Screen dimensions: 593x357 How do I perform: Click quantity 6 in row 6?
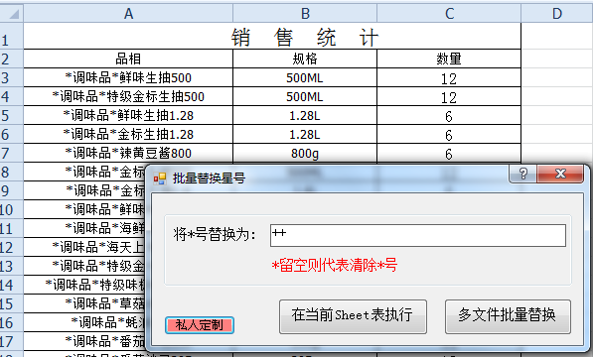click(449, 134)
